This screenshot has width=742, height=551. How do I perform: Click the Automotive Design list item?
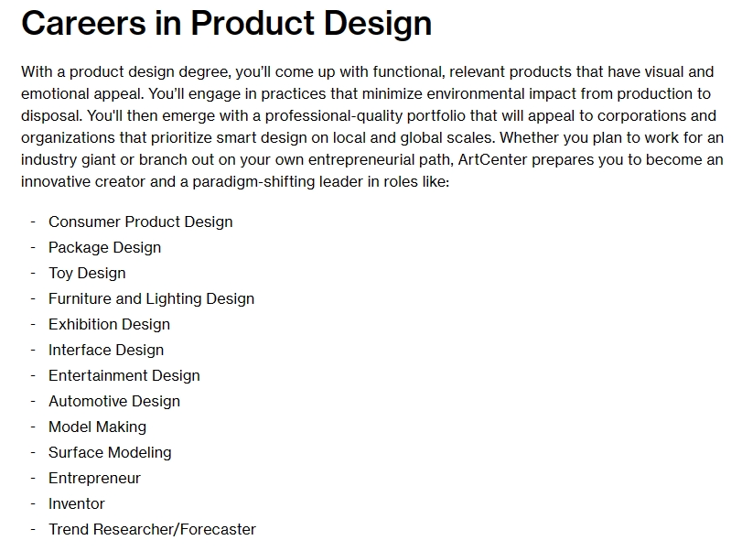(x=114, y=401)
